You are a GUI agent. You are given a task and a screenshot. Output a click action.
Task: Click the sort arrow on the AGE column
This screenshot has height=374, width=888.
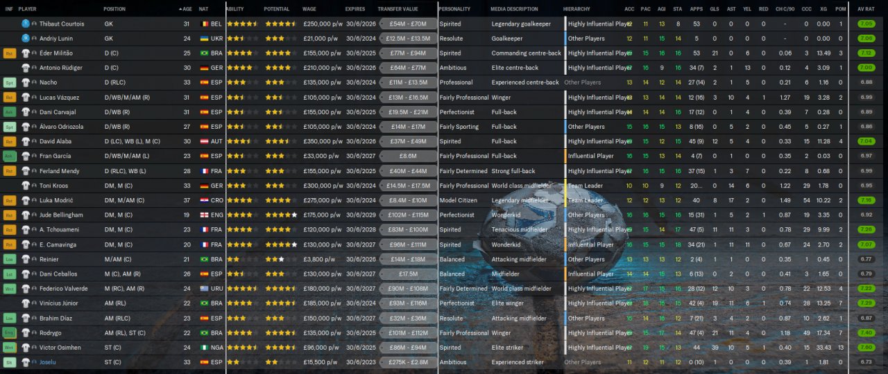(180, 9)
